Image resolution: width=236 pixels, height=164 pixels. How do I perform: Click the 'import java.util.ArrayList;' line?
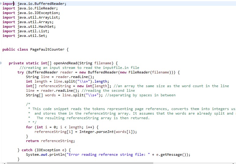tap(31, 17)
